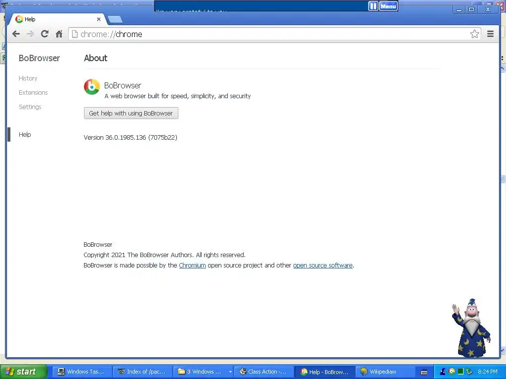
Task: Open a new tab with the new-tab button
Action: (115, 19)
